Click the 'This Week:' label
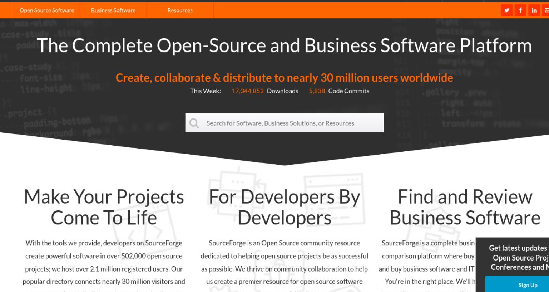 pyautogui.click(x=206, y=91)
